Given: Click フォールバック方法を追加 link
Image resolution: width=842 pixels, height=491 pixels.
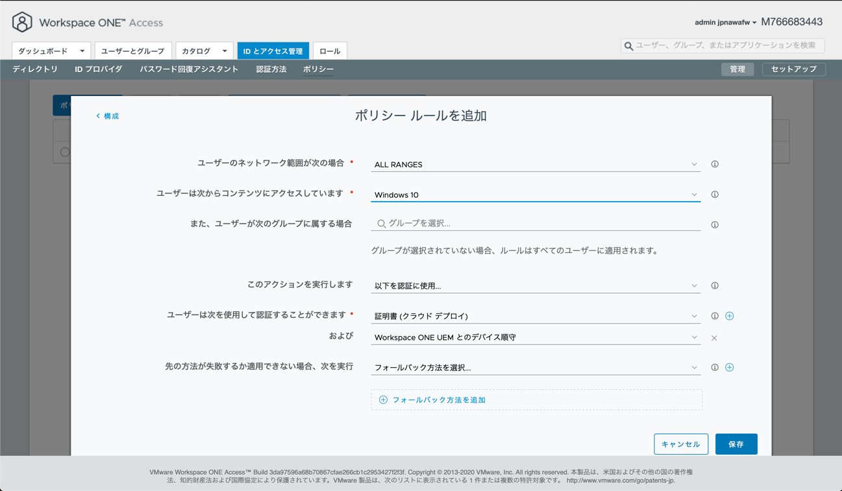Looking at the screenshot, I should tap(439, 400).
